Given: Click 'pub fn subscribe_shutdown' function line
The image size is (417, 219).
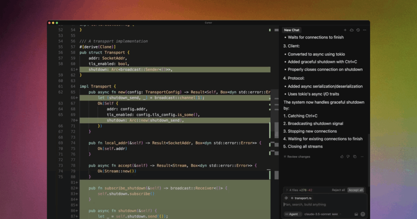Looking at the screenshot, I should [x=158, y=188].
